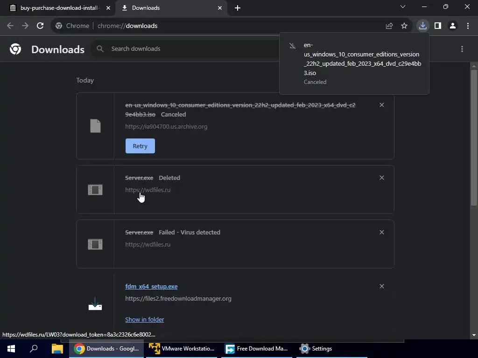The width and height of the screenshot is (478, 358).
Task: Open the side panel icon
Action: tap(438, 26)
